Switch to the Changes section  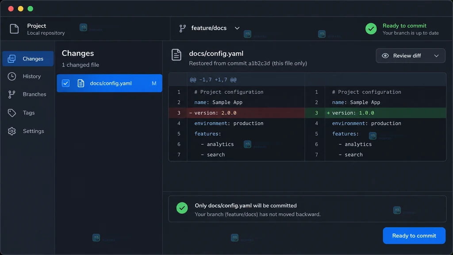click(28, 59)
